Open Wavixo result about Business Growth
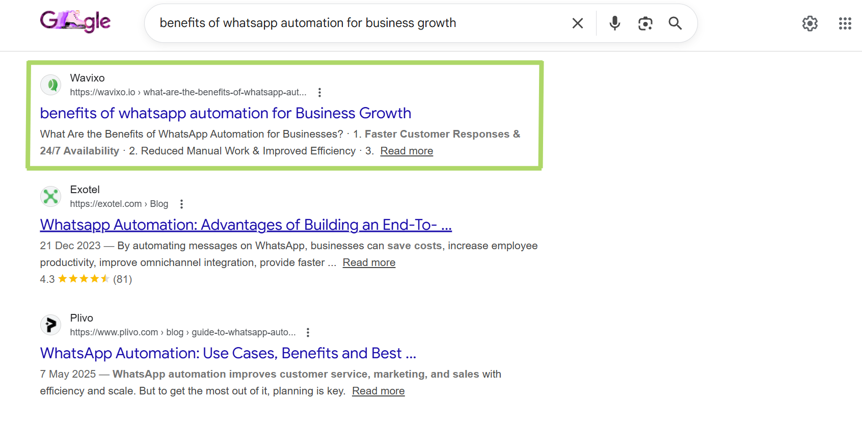The image size is (862, 424). 225,113
